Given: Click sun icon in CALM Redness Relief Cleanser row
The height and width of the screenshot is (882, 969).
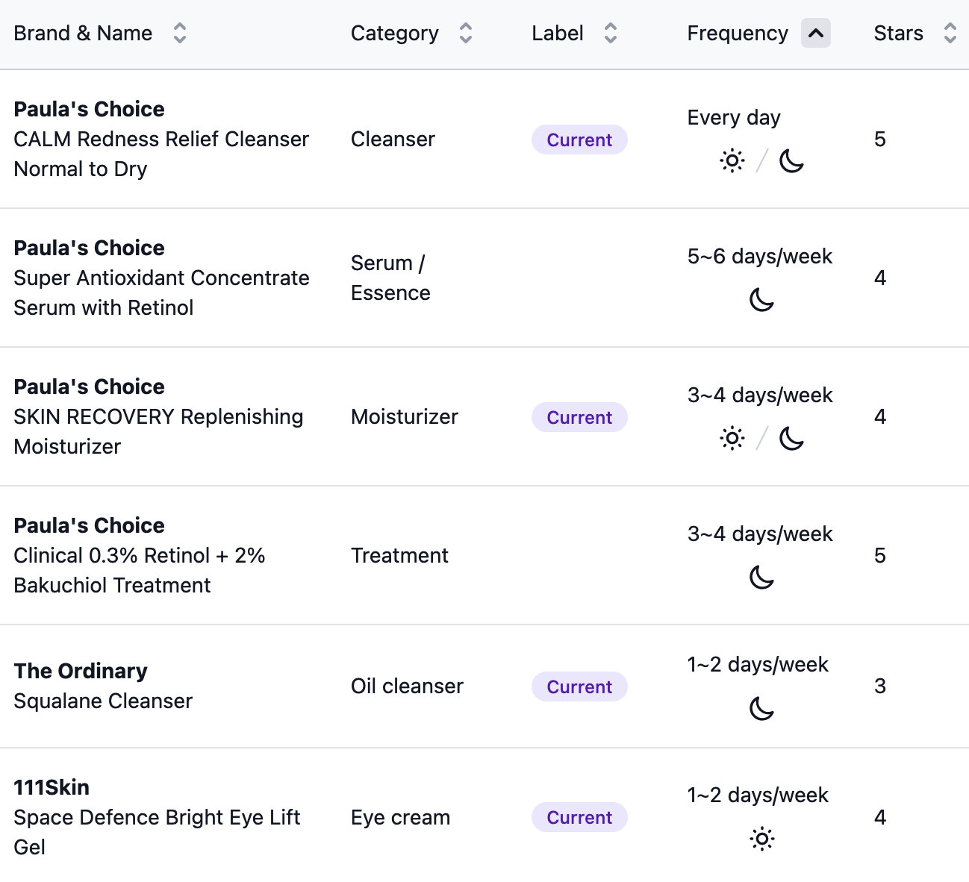Looking at the screenshot, I should pyautogui.click(x=732, y=160).
